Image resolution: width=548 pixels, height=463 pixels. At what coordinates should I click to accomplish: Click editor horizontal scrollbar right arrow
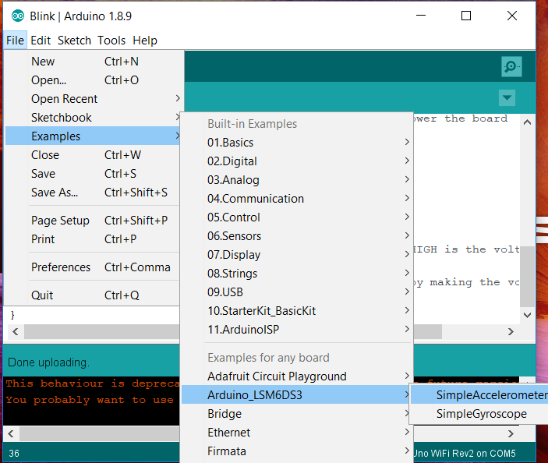click(x=511, y=331)
